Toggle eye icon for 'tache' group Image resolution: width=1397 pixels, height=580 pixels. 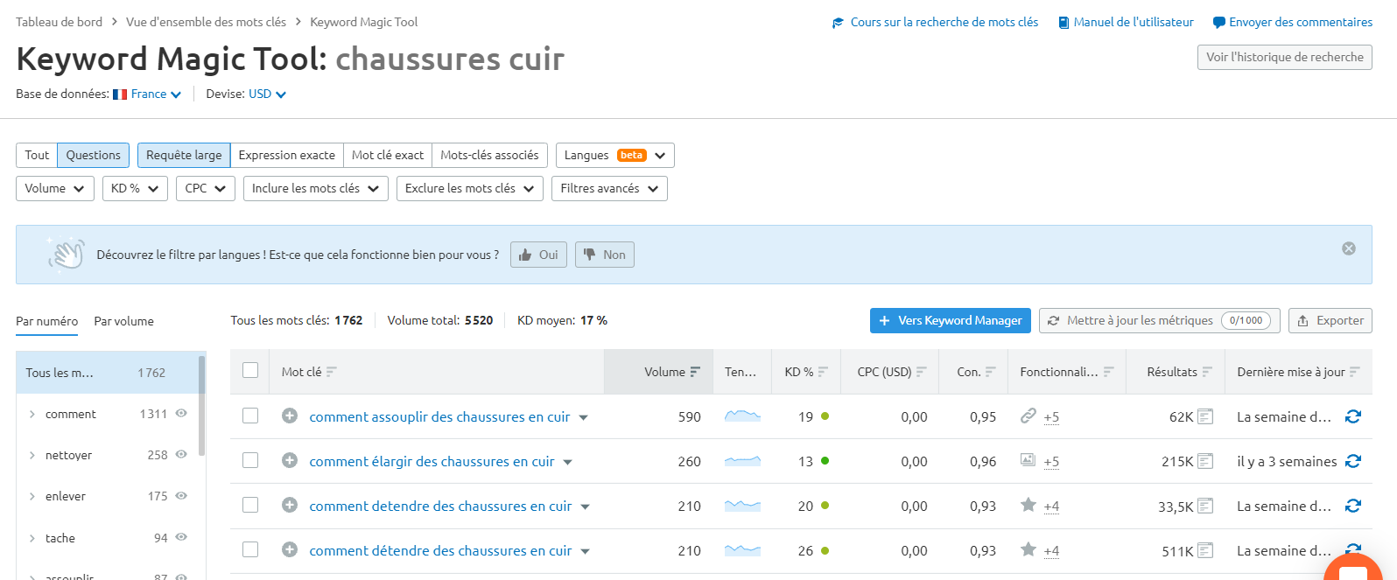pyautogui.click(x=181, y=537)
